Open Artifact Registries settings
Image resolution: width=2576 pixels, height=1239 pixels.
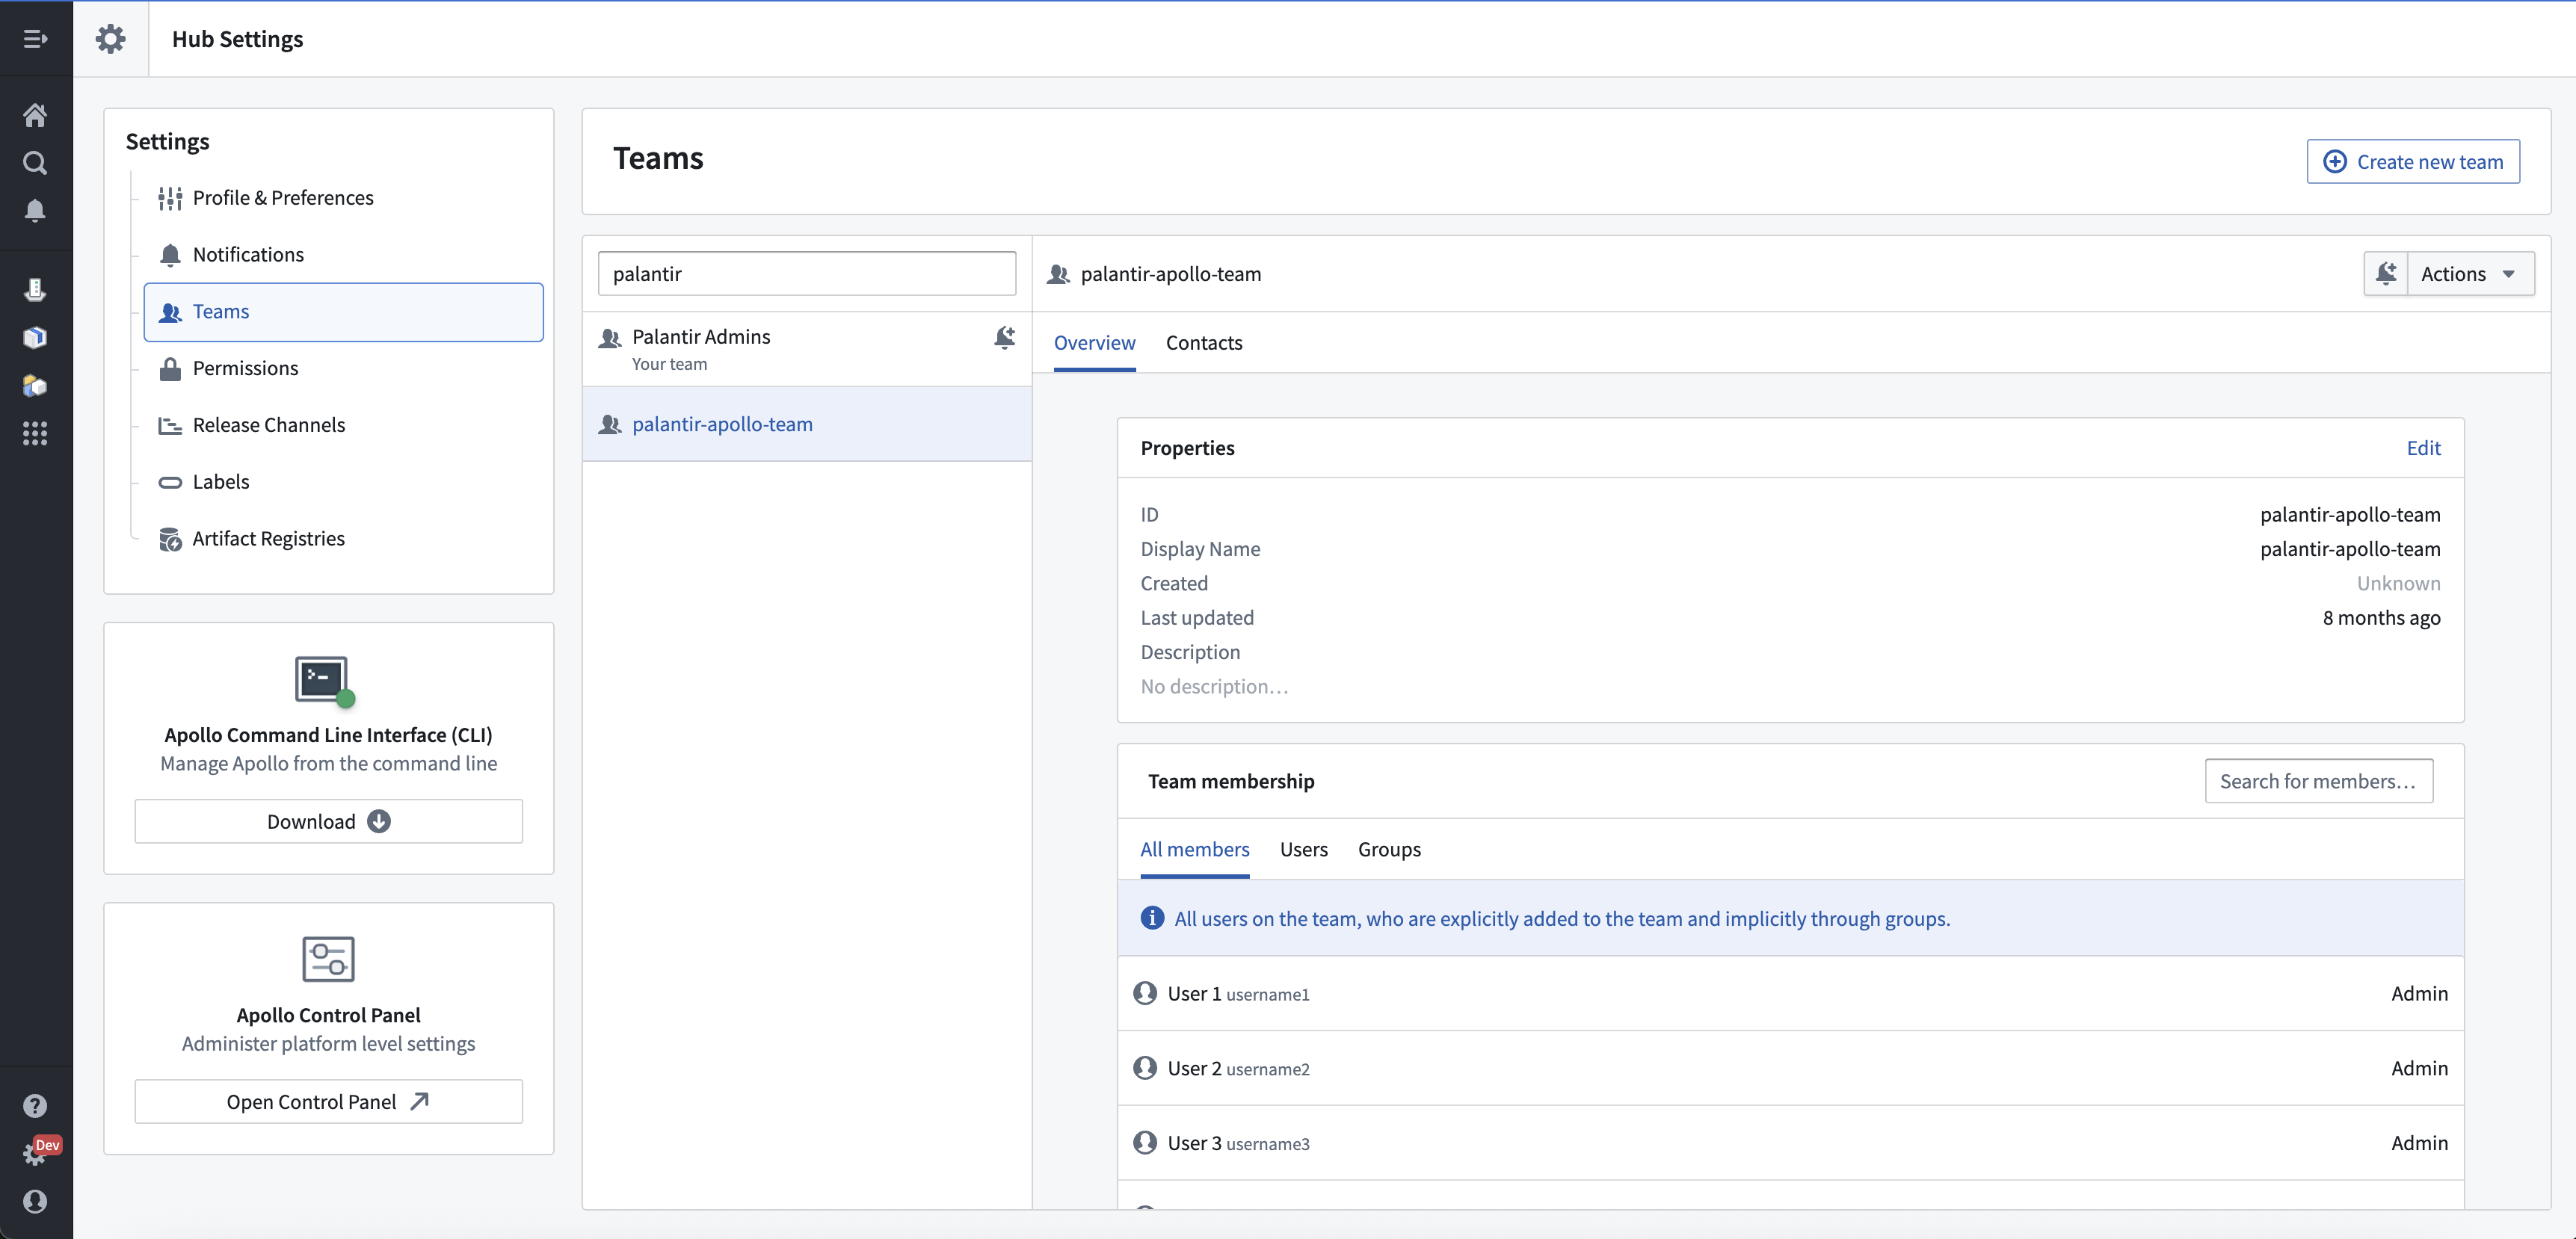click(x=343, y=539)
